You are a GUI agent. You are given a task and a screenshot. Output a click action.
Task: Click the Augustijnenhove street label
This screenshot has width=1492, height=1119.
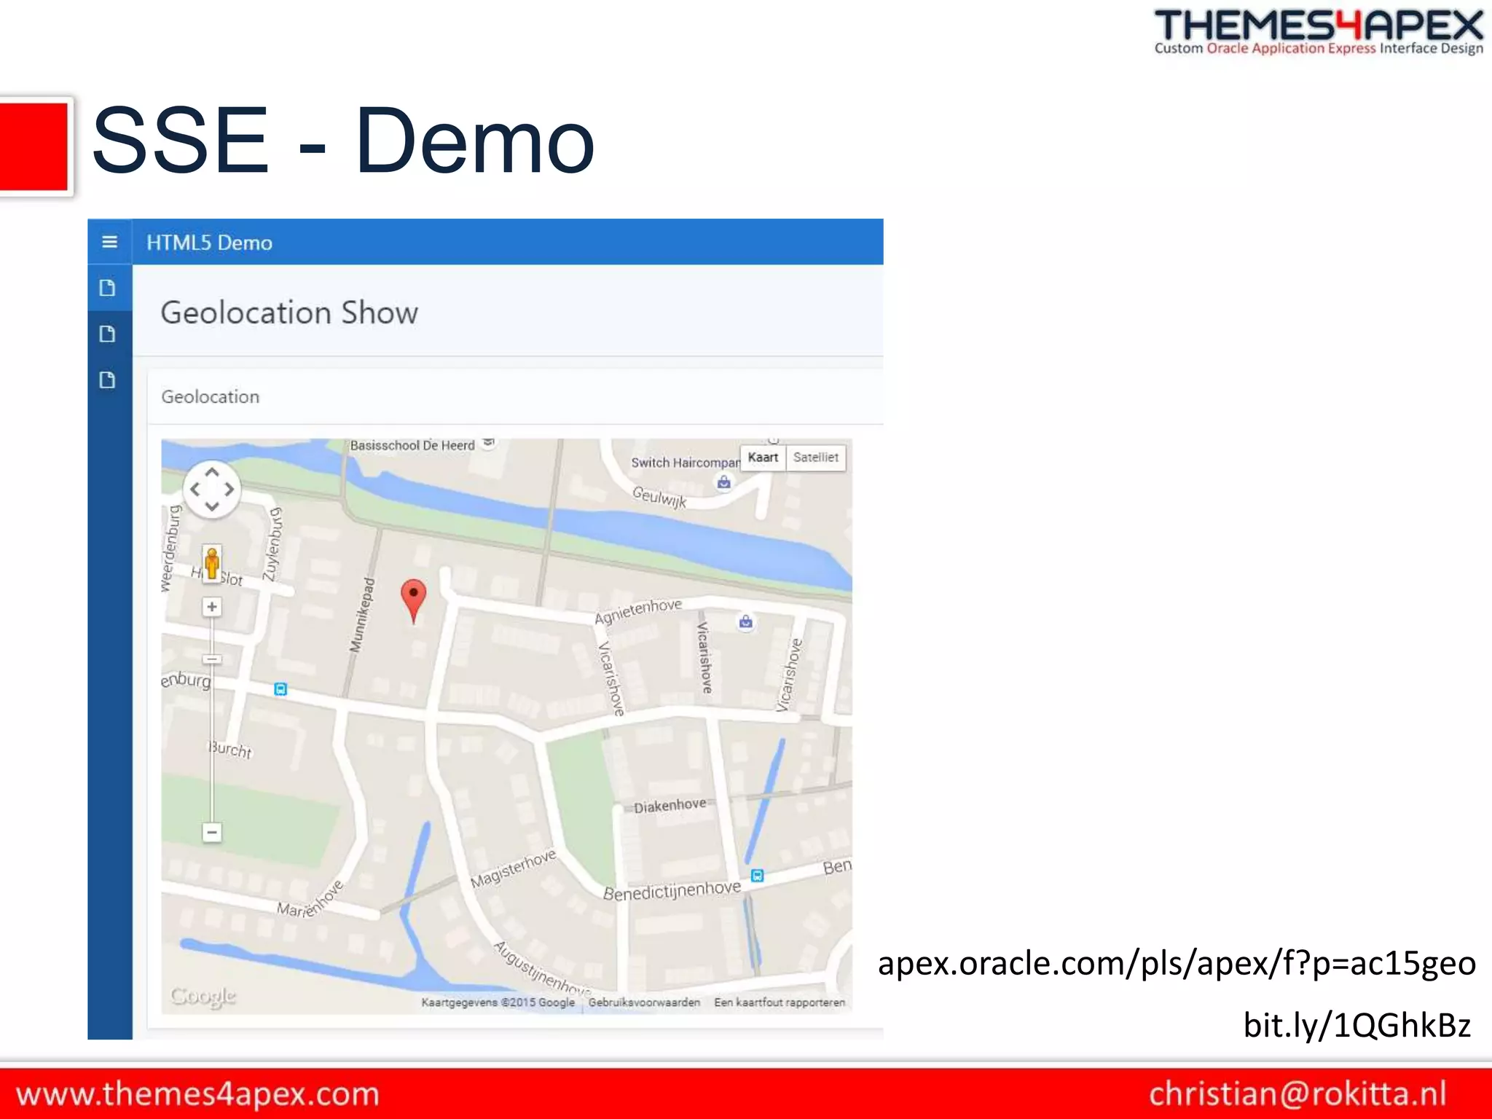pyautogui.click(x=543, y=968)
